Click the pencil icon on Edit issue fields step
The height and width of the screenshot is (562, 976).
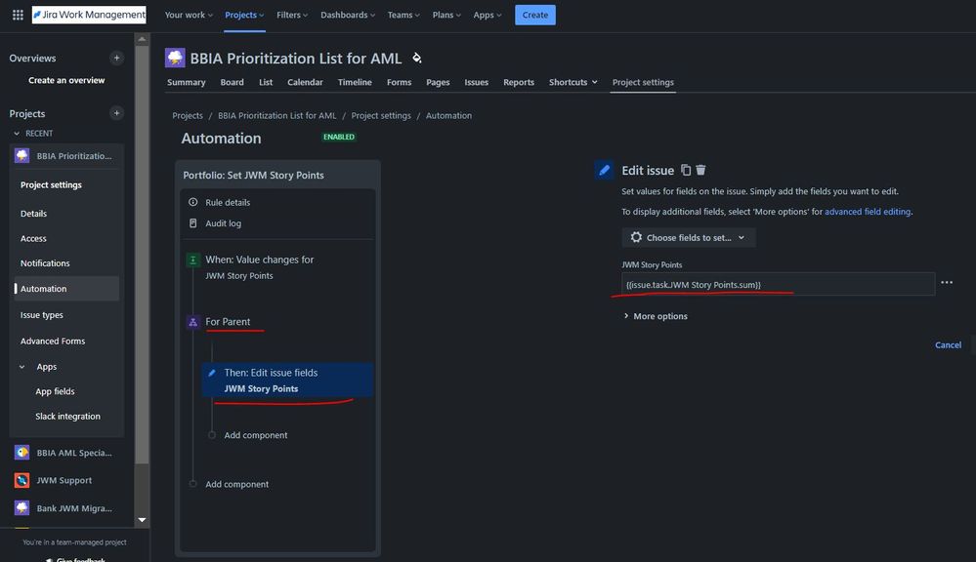pyautogui.click(x=212, y=373)
